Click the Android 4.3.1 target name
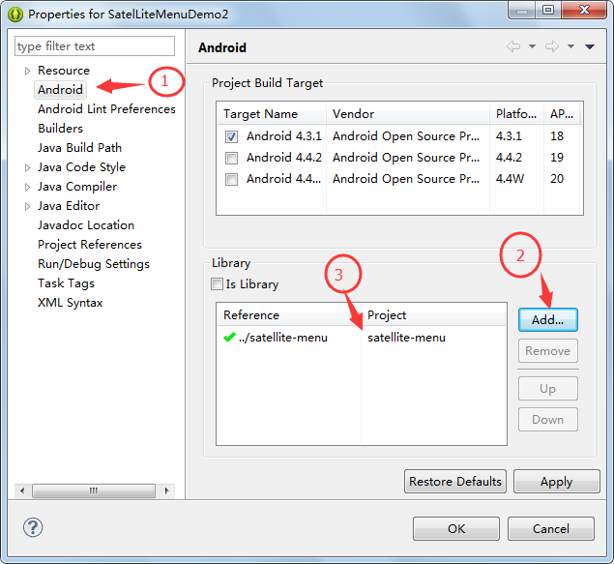 [x=284, y=136]
